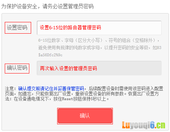Click the text 按钮保持5秒以上 in note
The width and height of the screenshot is (170, 132).
[x=91, y=99]
